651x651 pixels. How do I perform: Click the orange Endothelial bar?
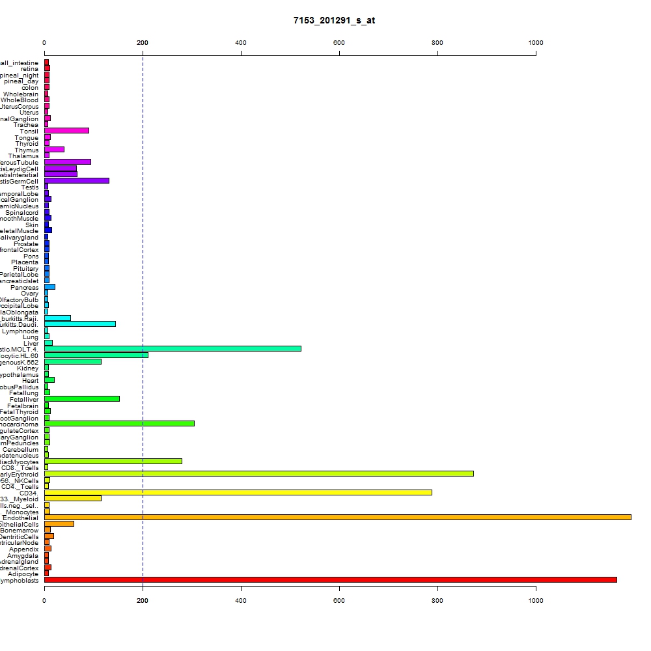tap(337, 518)
